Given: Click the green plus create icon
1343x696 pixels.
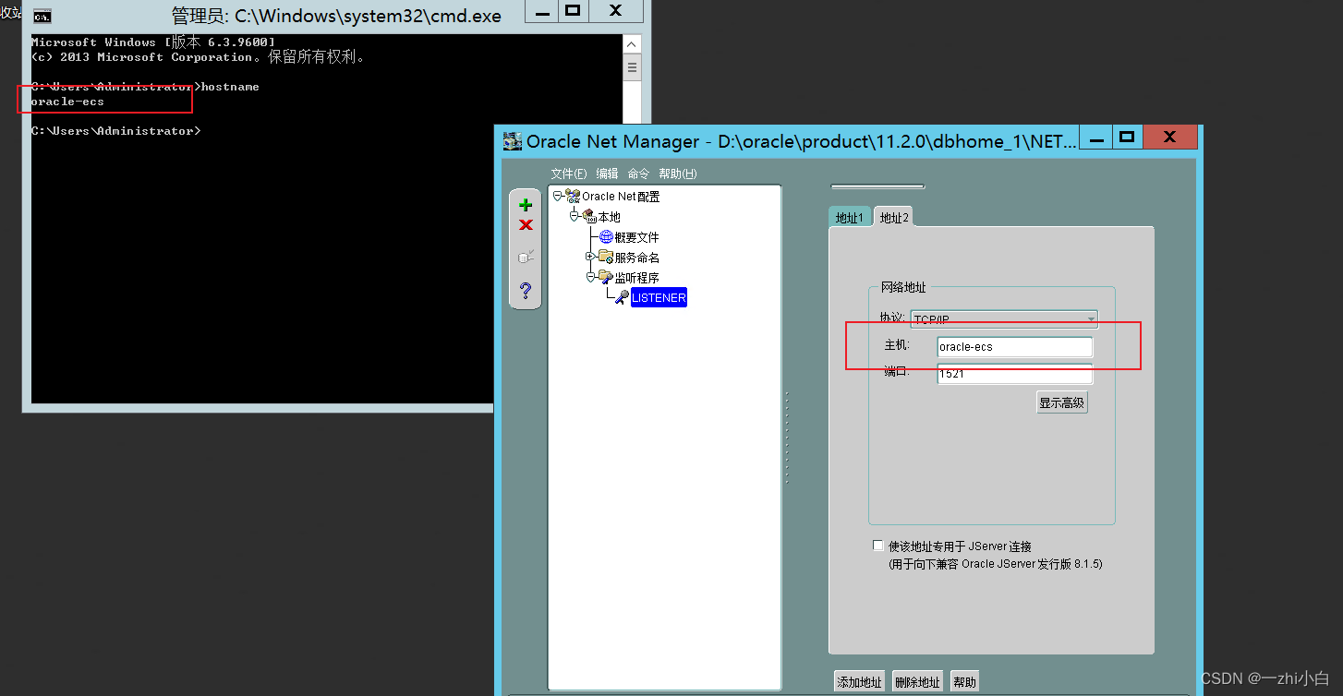Looking at the screenshot, I should [526, 205].
